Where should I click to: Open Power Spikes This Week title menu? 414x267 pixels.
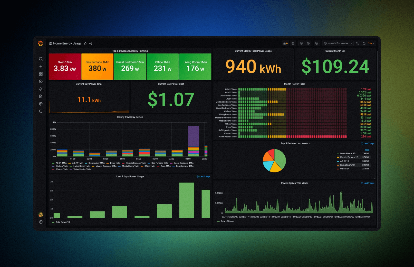point(294,183)
